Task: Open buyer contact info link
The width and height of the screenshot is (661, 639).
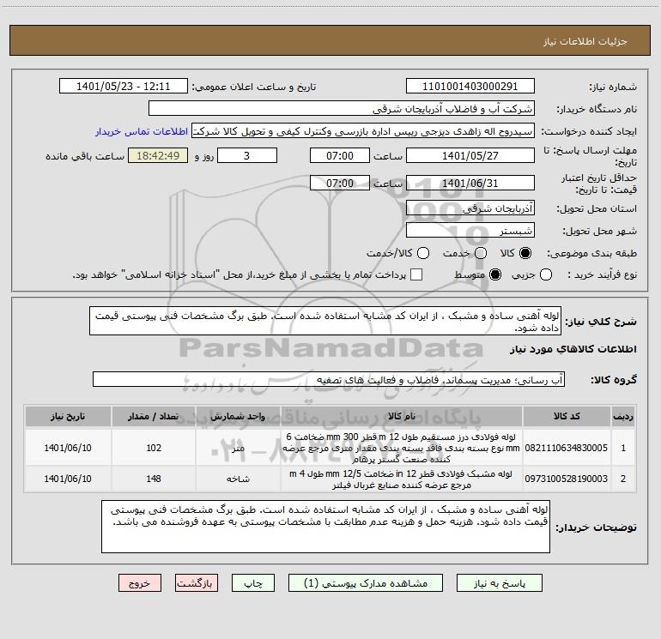Action: [142, 131]
